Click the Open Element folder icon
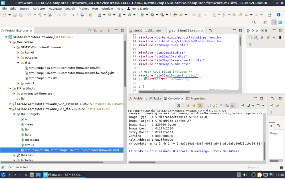Image resolution: width=285 pixels, height=179 pixels. pyautogui.click(x=175, y=15)
